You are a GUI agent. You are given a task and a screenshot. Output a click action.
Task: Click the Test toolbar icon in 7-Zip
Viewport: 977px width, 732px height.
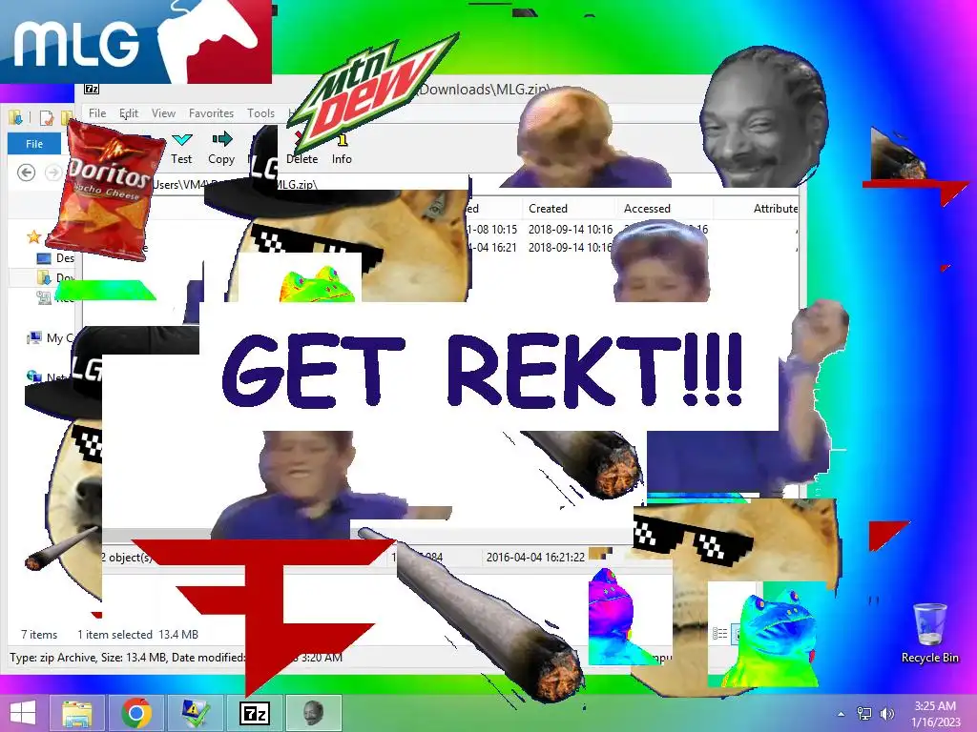coord(182,139)
